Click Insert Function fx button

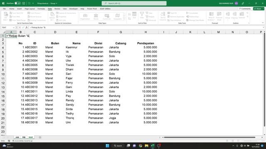click(27, 27)
